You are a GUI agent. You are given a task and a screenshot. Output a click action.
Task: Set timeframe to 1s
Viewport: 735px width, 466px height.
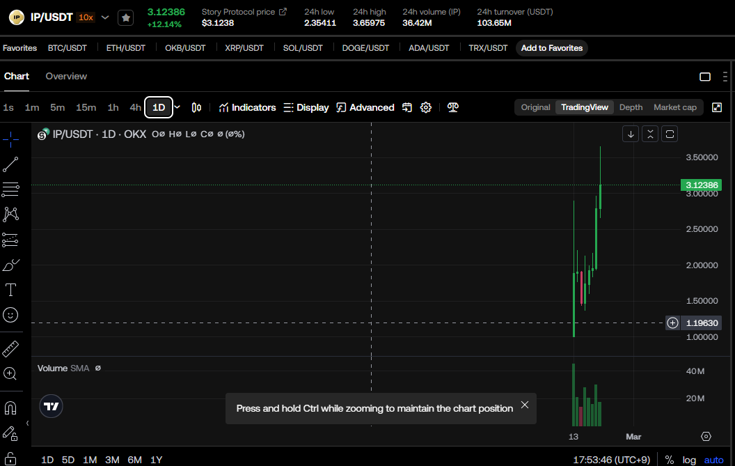(8, 107)
